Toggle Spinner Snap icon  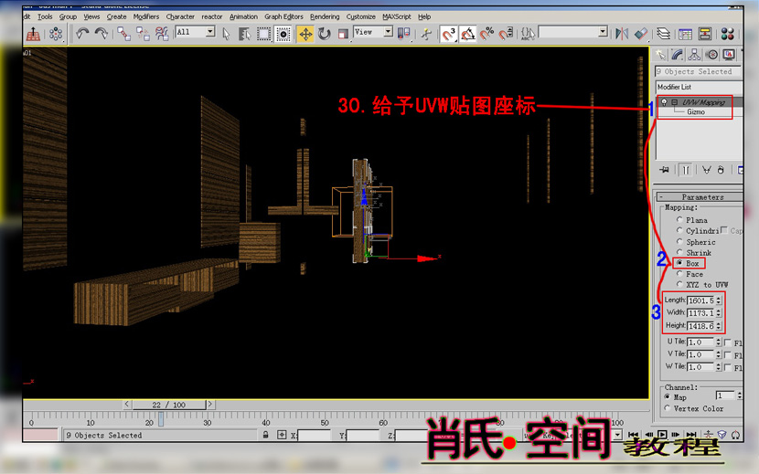tap(506, 34)
